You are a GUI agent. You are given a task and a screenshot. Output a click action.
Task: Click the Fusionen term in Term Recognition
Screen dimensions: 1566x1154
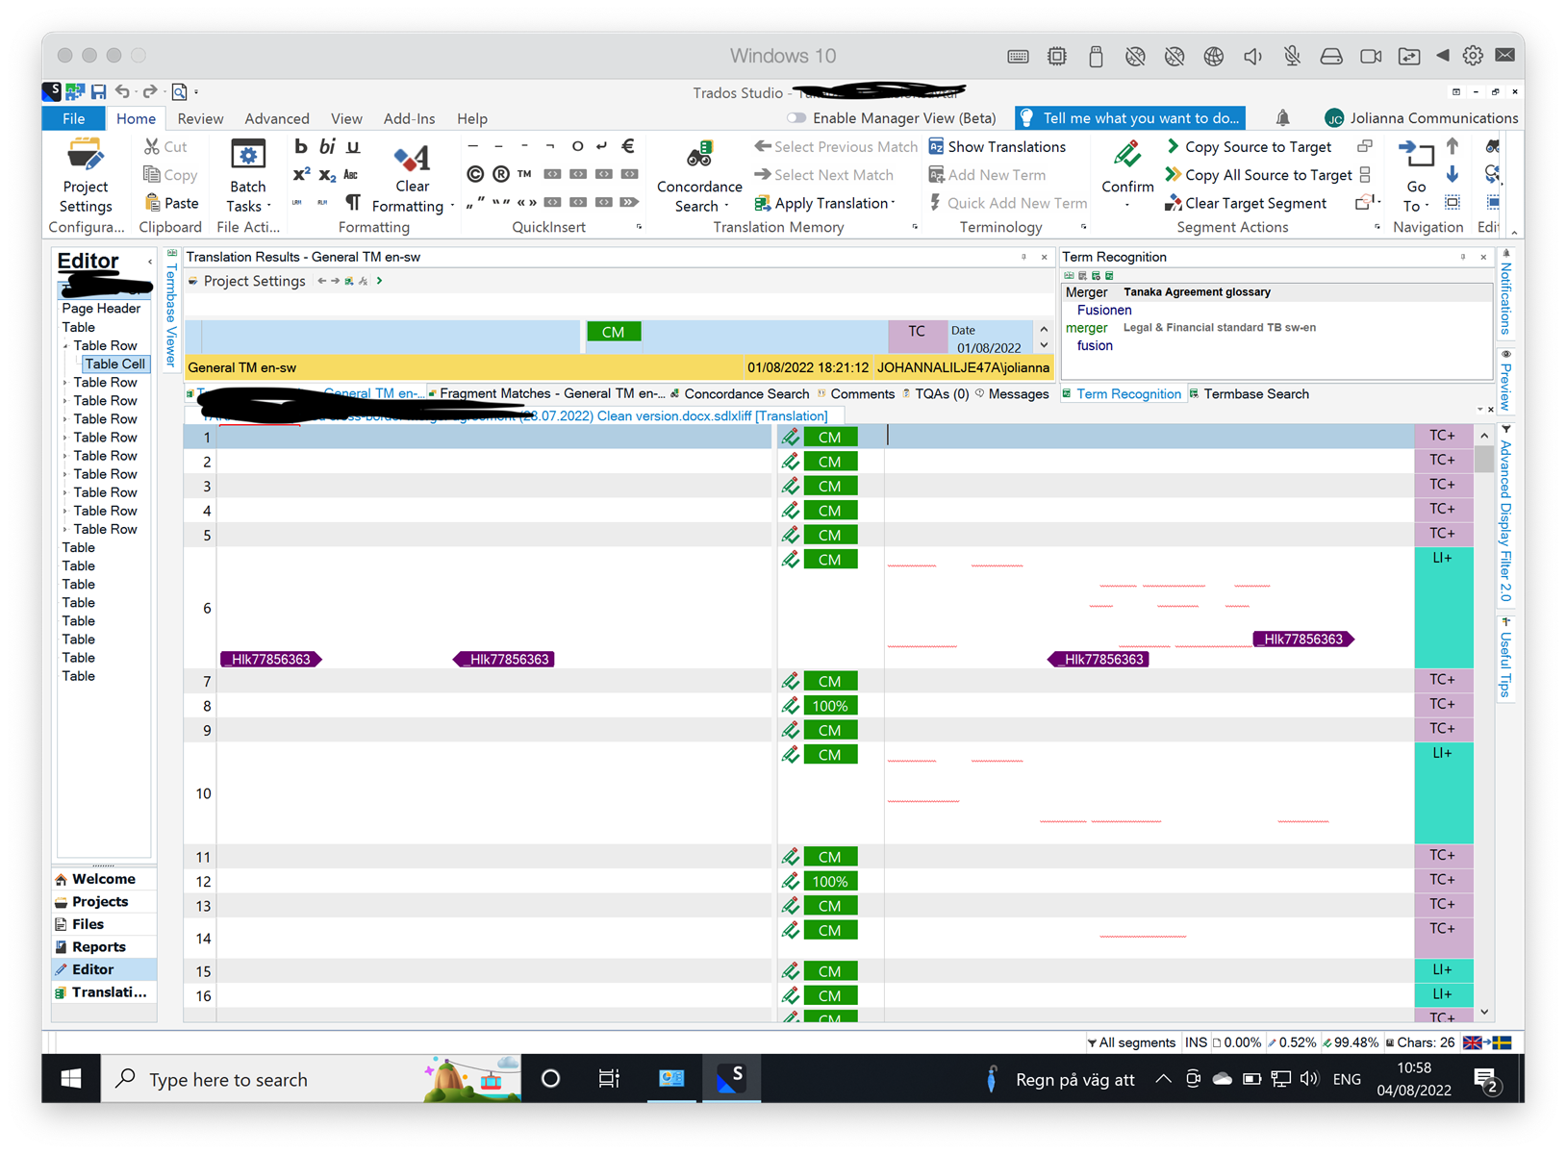point(1104,310)
